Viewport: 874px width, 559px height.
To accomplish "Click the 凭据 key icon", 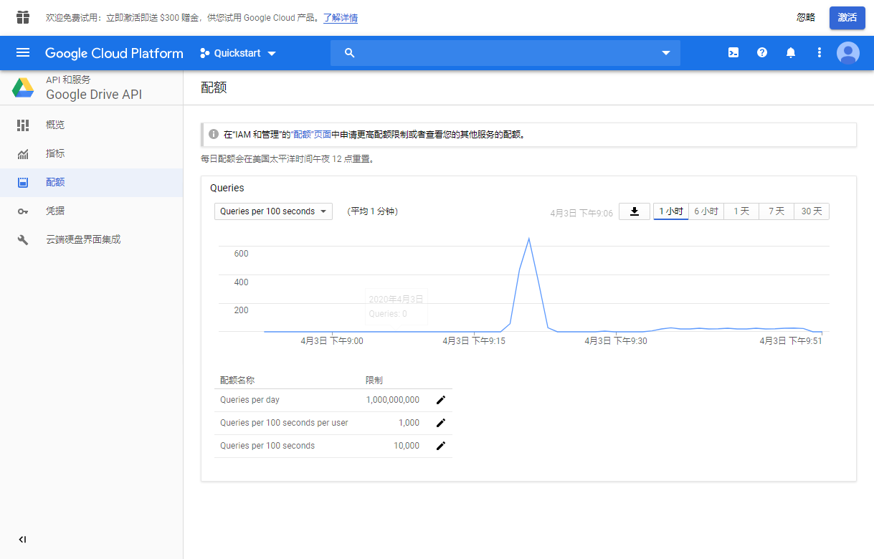I will [x=23, y=211].
